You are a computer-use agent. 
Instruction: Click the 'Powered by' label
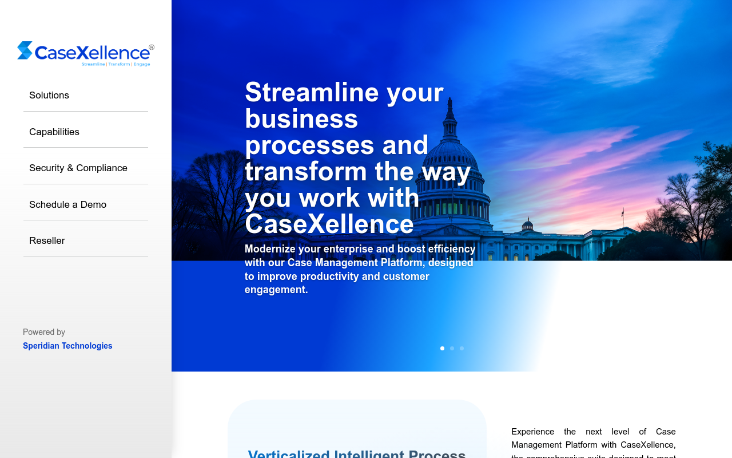pyautogui.click(x=44, y=332)
